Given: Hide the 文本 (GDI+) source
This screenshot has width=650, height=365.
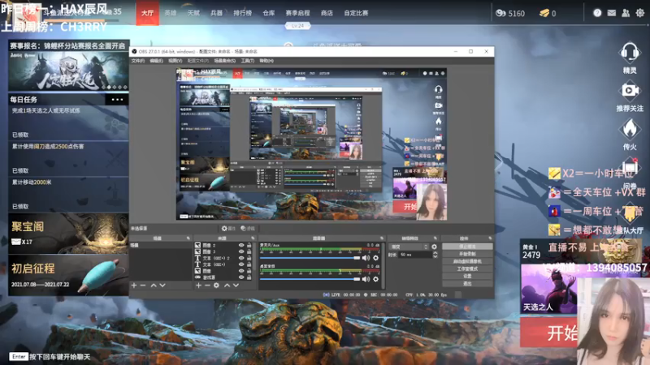Looking at the screenshot, I should point(241,264).
